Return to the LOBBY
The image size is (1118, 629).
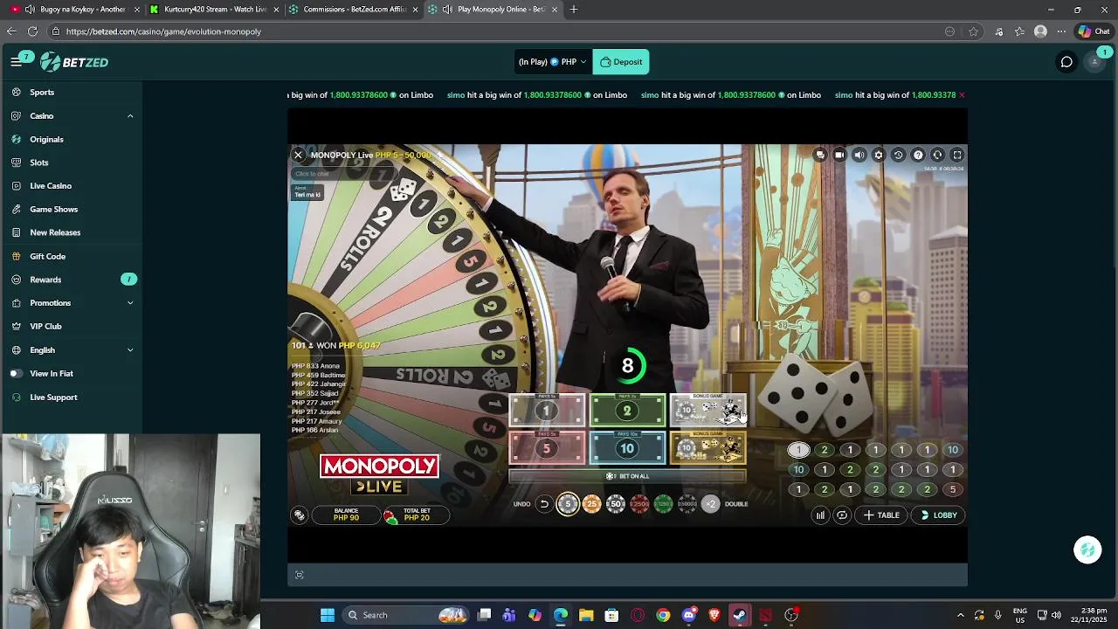click(939, 515)
